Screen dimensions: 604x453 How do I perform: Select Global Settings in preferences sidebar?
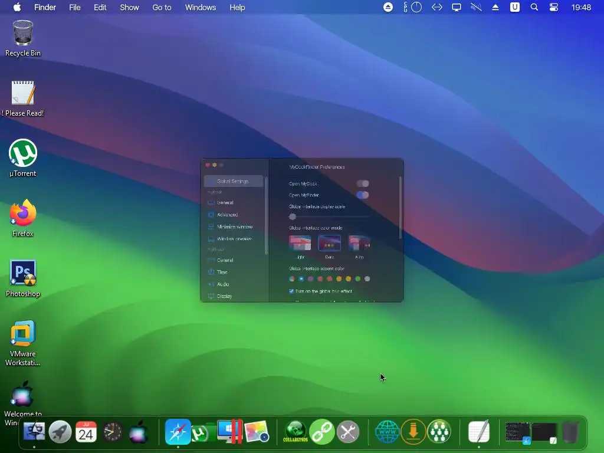coord(234,181)
